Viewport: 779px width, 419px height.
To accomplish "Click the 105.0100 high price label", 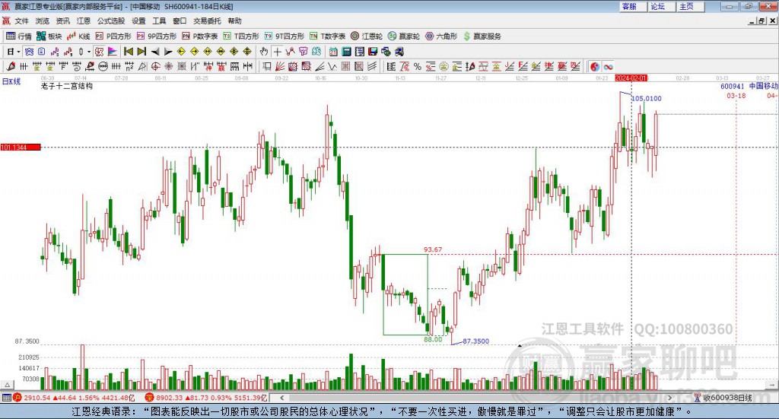I will 647,98.
